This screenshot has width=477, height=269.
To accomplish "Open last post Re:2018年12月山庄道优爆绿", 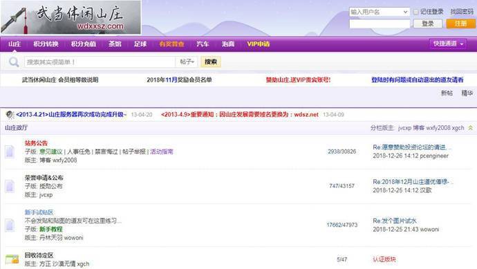I will (413, 182).
